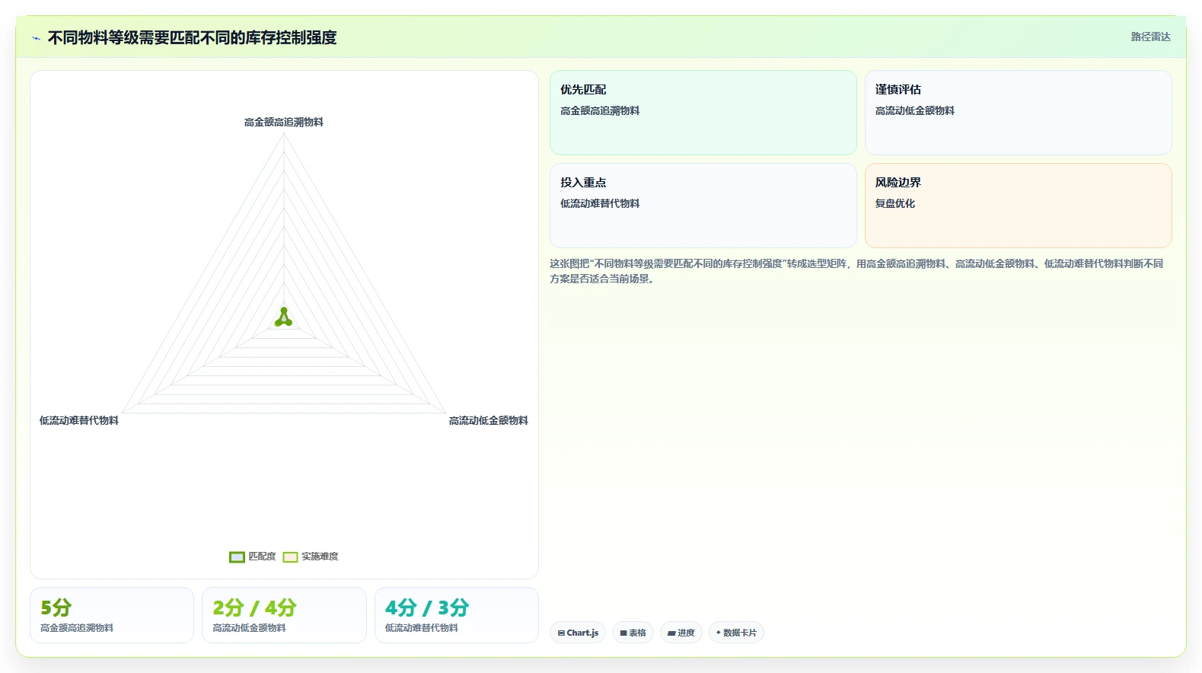Toggle the 匹配度 legend swatch
The image size is (1202, 673).
coord(237,557)
